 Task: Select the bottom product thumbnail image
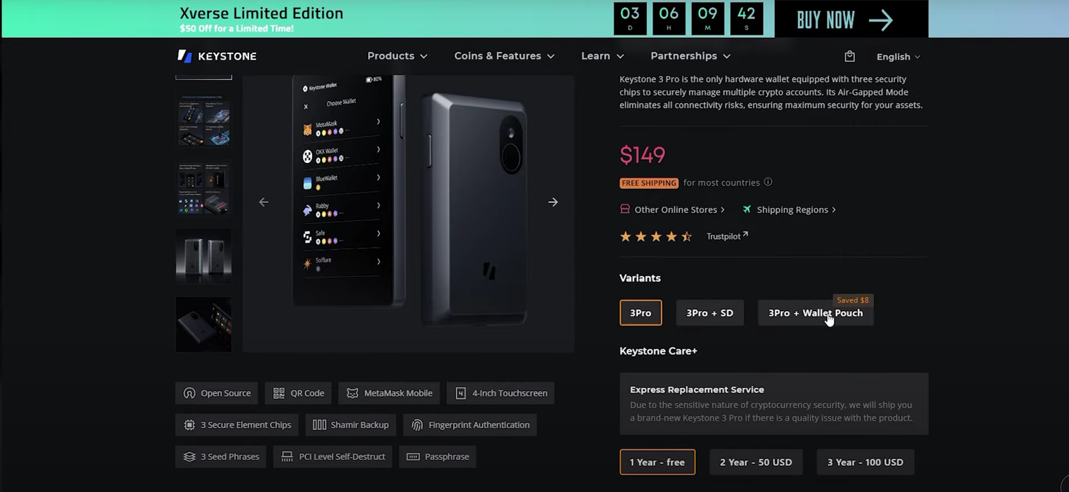(204, 324)
